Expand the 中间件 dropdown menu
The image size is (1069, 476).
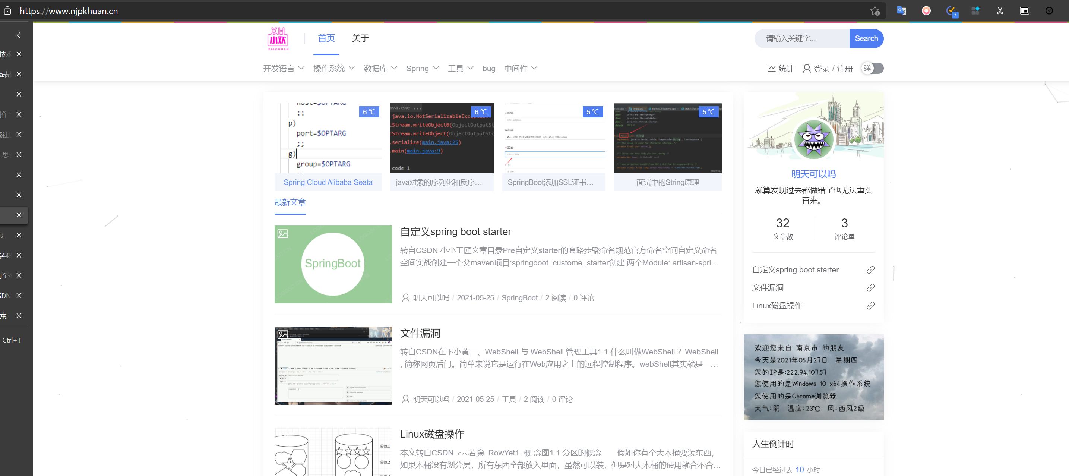pos(520,69)
